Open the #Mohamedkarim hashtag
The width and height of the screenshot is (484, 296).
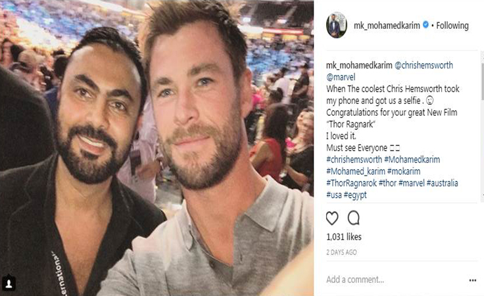(x=412, y=160)
